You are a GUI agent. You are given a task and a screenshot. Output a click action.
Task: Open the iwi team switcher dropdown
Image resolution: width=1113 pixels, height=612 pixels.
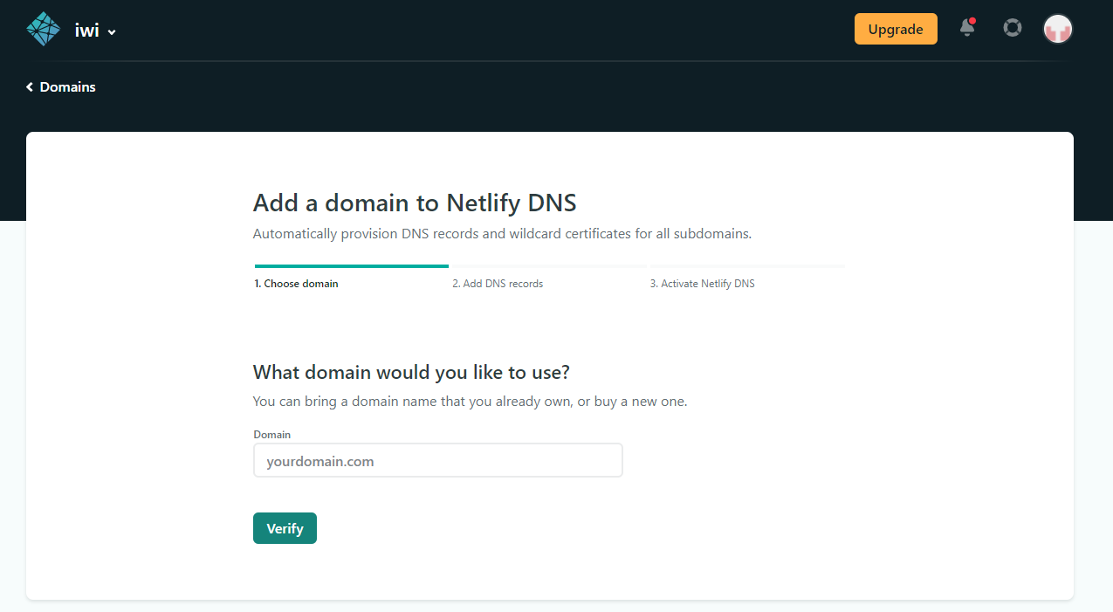click(95, 31)
